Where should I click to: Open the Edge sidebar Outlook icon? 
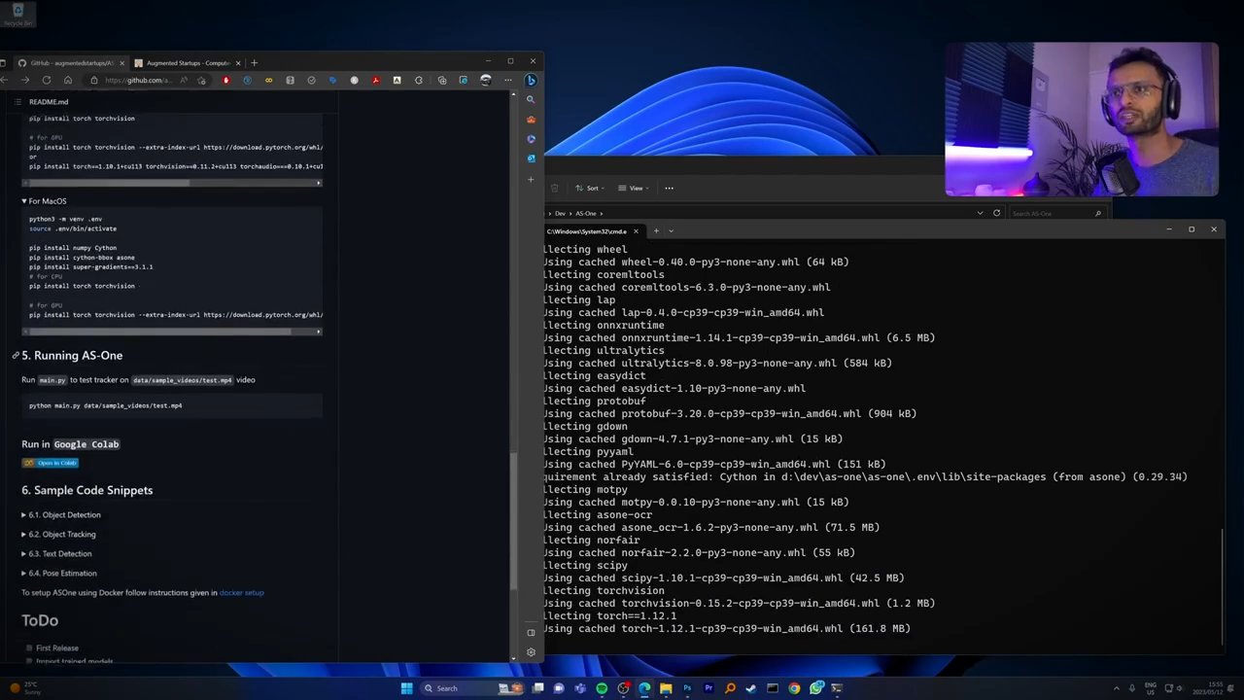click(x=531, y=157)
